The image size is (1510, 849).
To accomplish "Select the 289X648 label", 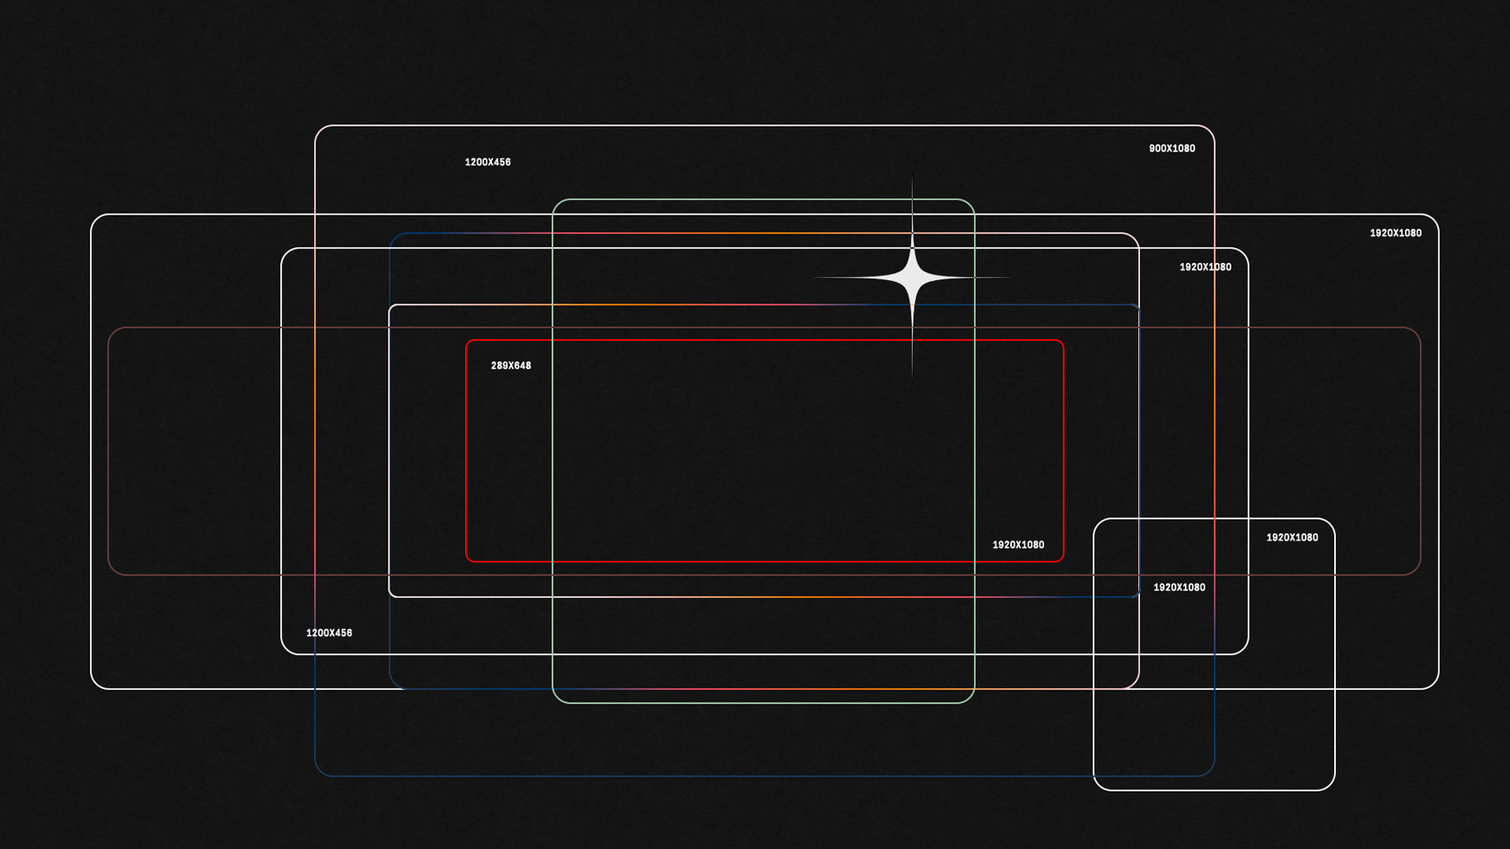I will tap(511, 366).
